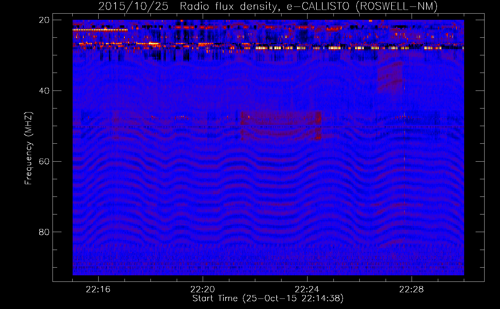Screen dimensions: 500x309
Task: Click the '20' frequency tick label
Action: click(44, 20)
